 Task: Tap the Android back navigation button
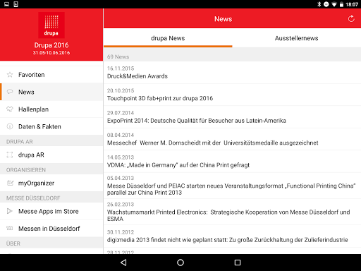[123, 263]
